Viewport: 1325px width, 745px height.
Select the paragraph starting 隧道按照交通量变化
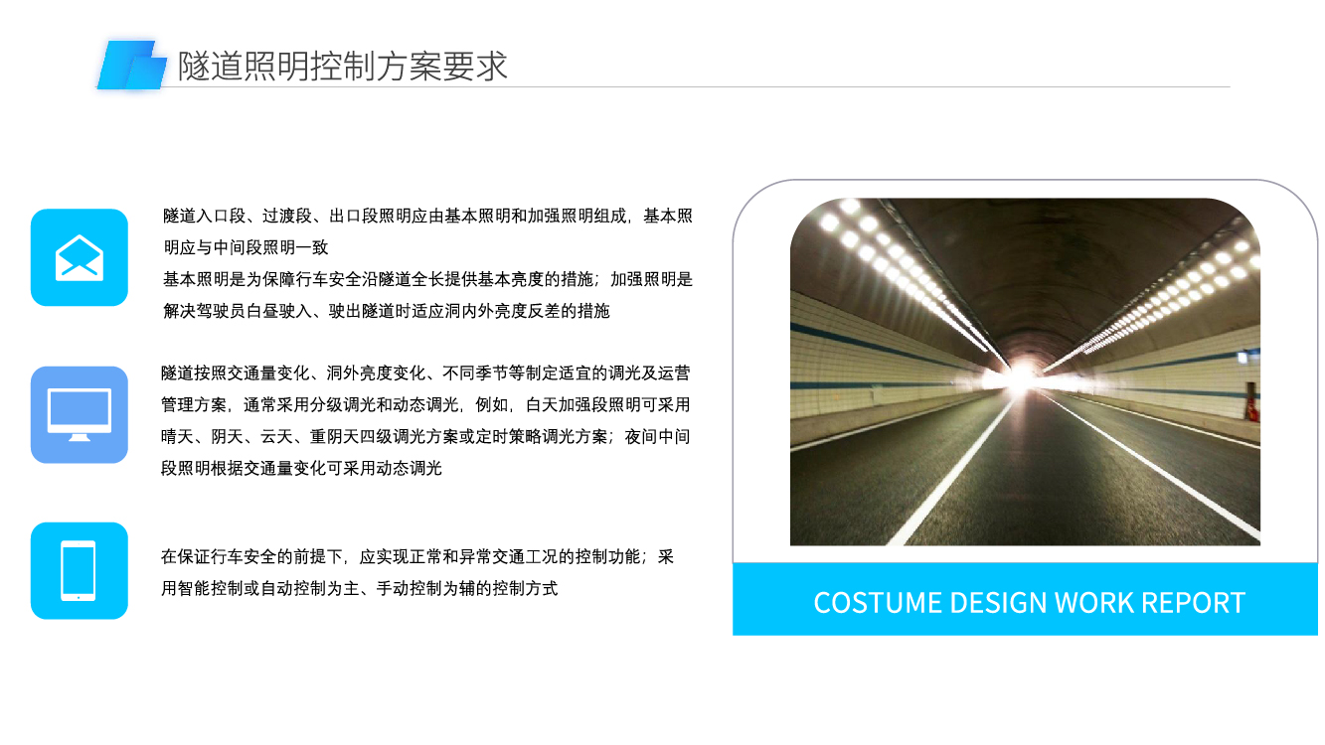[426, 420]
